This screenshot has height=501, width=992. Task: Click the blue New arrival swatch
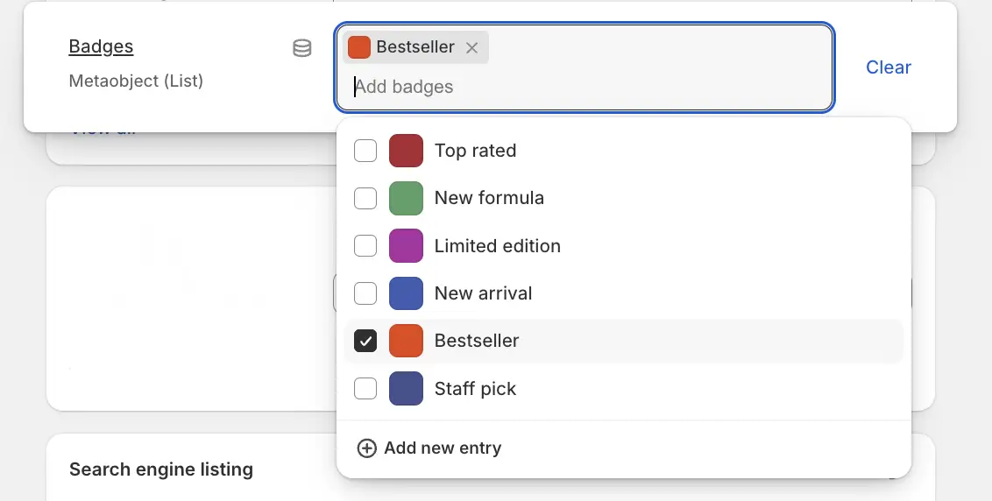point(406,293)
